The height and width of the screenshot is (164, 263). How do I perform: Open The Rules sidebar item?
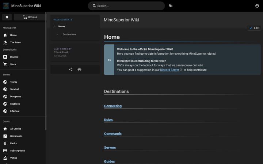(x=23, y=43)
